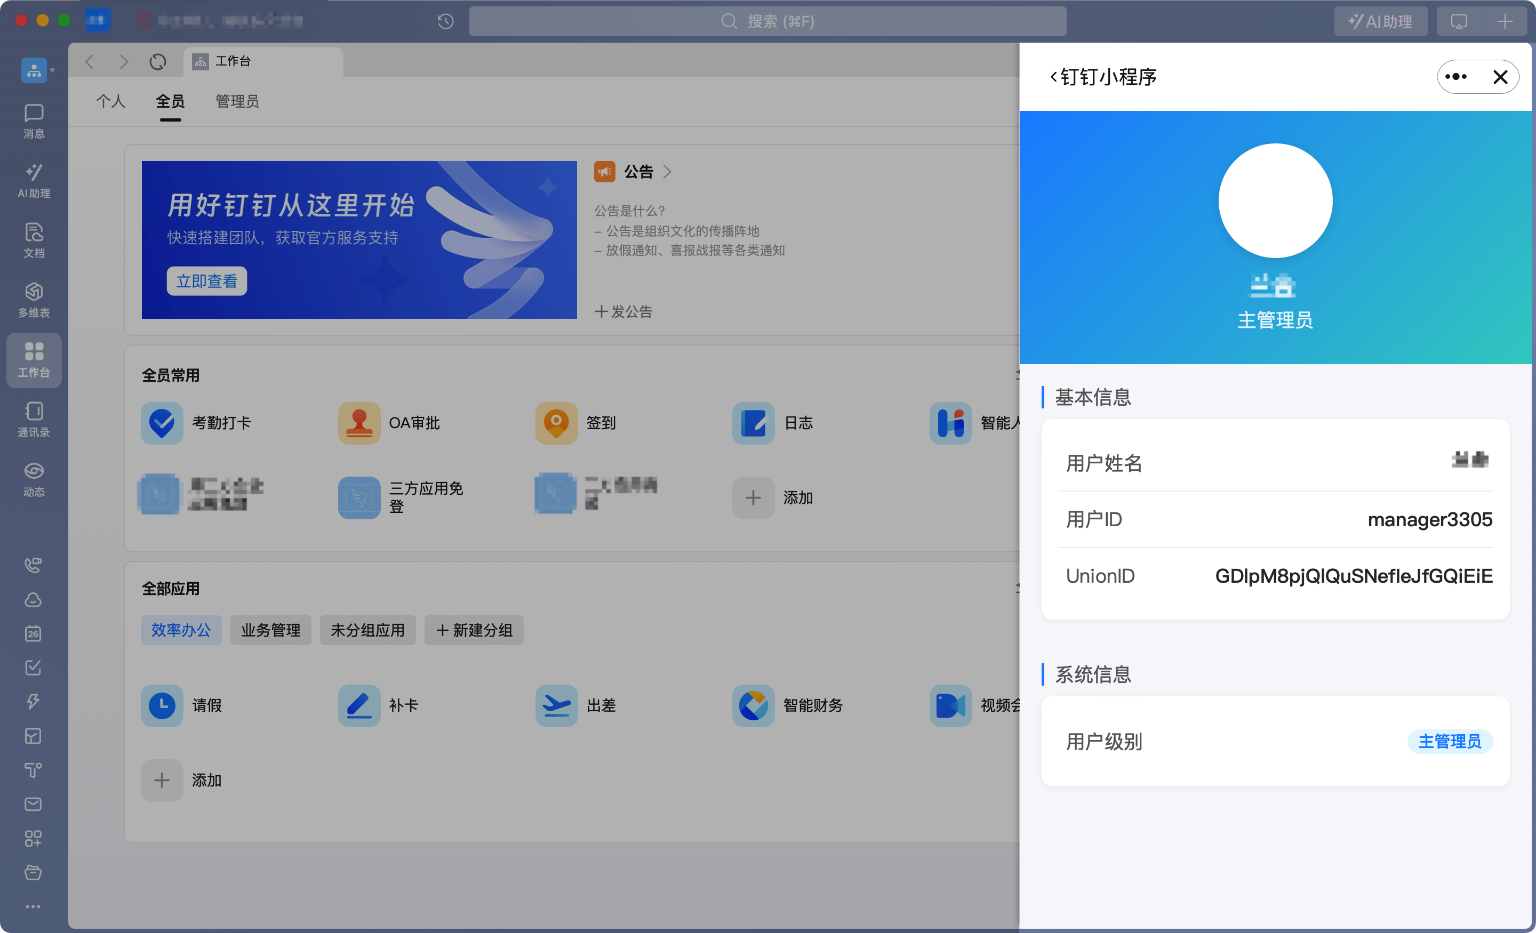The image size is (1536, 933).
Task: Click the 立即查看 banner button
Action: click(x=206, y=281)
